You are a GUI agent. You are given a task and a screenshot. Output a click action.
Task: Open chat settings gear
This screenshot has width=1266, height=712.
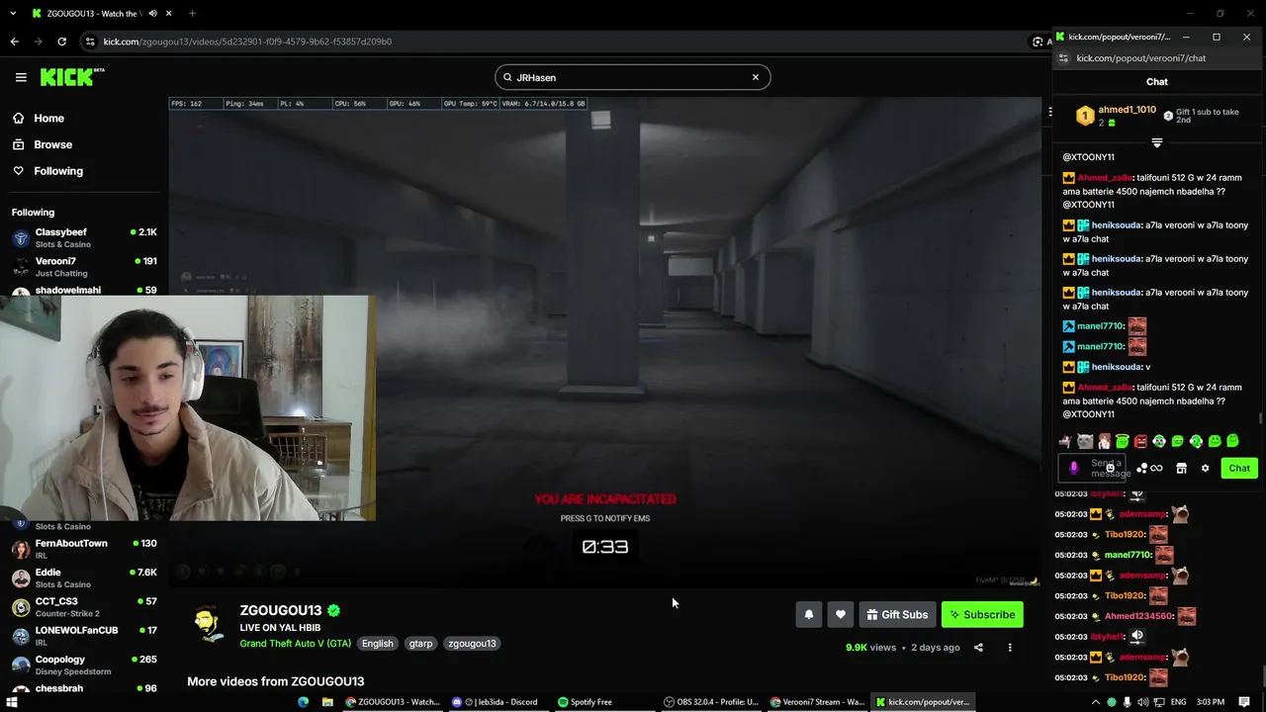pyautogui.click(x=1205, y=468)
